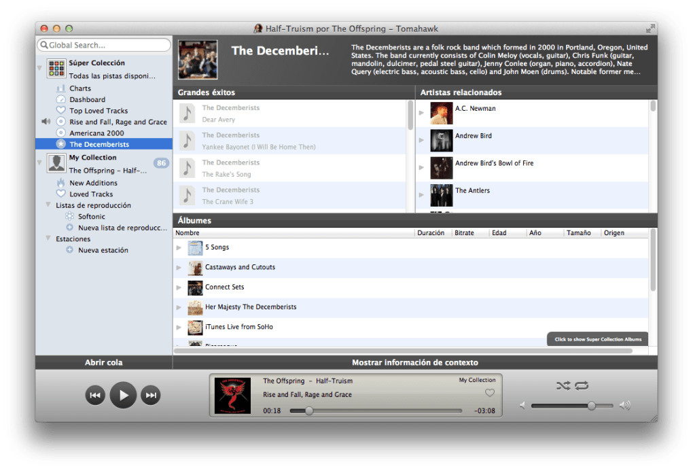
Task: Sort by the Edad column header
Action: click(x=508, y=233)
